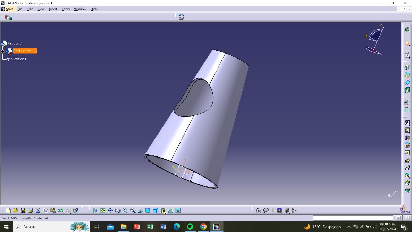Open Google Chrome from the taskbar
This screenshot has height=232, width=412.
[x=203, y=227]
